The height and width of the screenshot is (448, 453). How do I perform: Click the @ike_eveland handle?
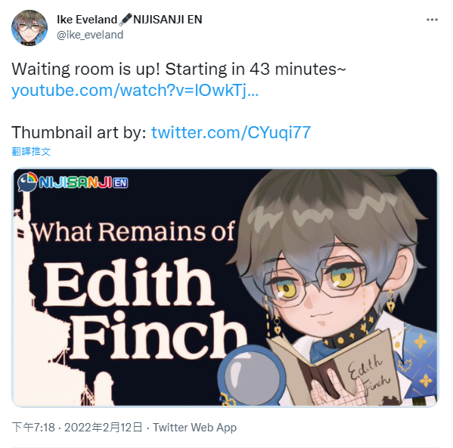[x=90, y=35]
